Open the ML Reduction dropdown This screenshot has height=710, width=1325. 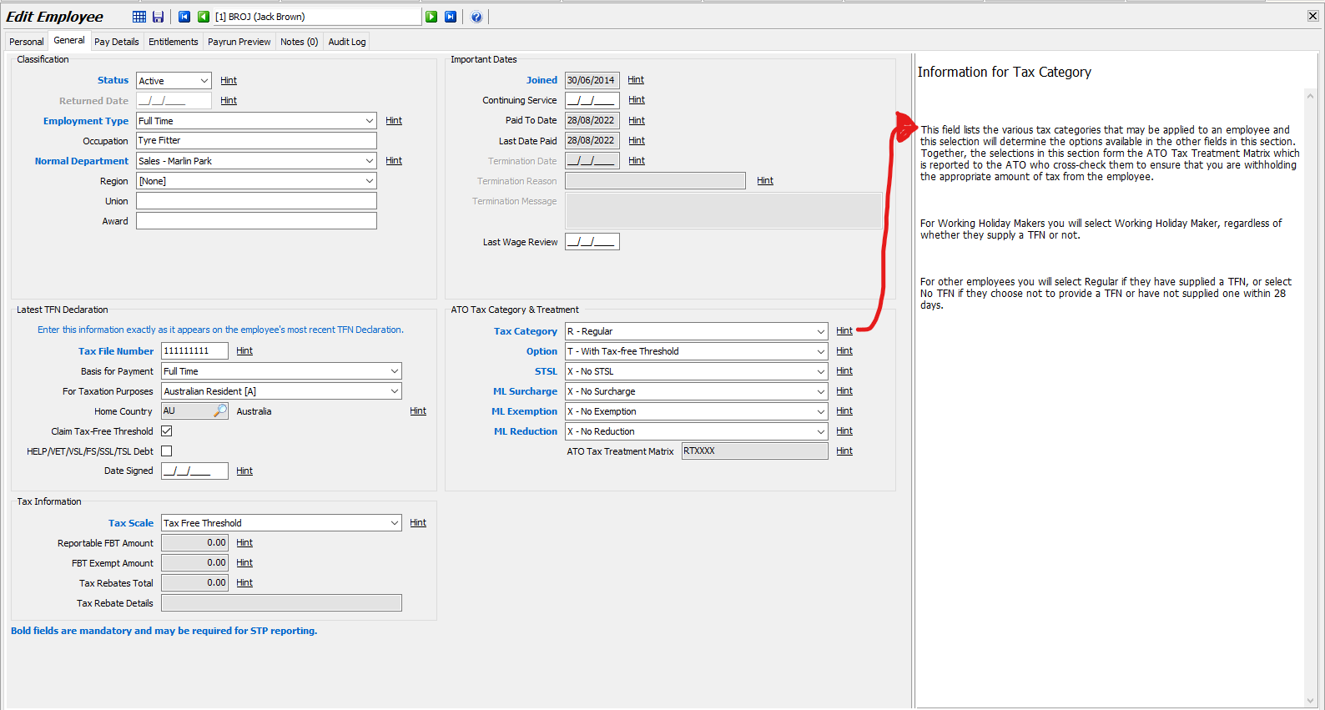click(x=820, y=431)
